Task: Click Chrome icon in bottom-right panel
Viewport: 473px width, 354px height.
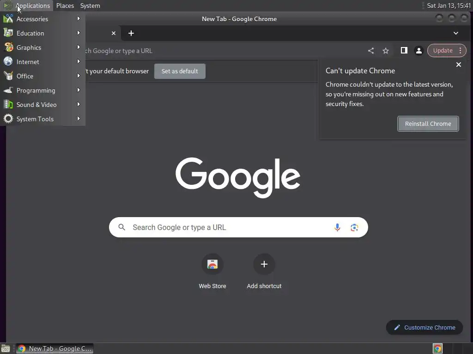Action: point(437,348)
